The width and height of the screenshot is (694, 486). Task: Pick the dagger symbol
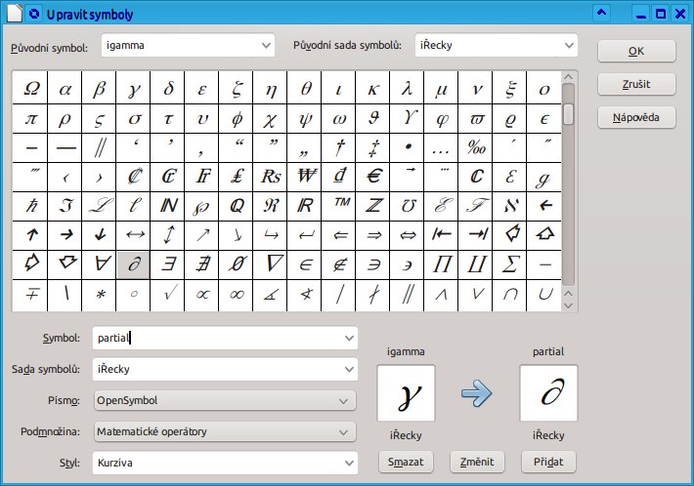[339, 147]
